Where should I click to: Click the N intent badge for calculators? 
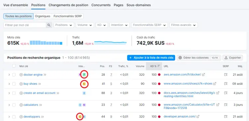point(84,105)
